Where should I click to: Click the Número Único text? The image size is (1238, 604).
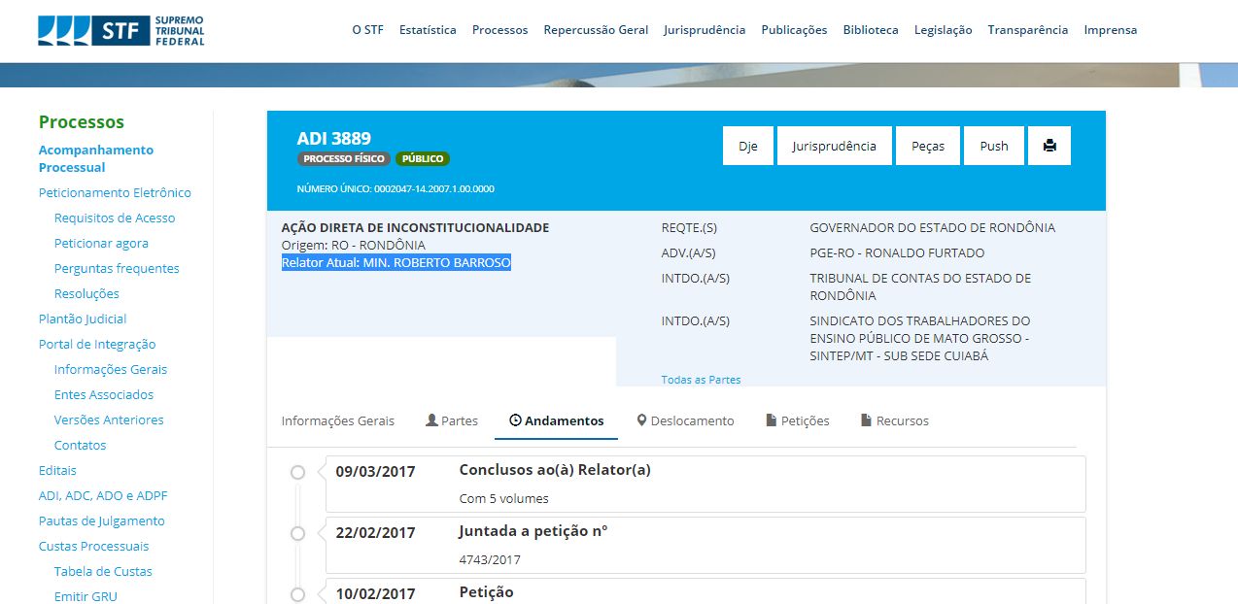click(x=395, y=188)
